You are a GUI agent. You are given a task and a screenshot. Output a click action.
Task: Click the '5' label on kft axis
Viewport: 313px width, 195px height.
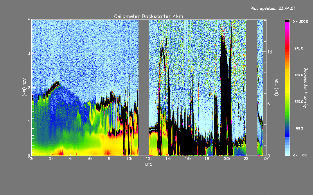click(x=269, y=104)
